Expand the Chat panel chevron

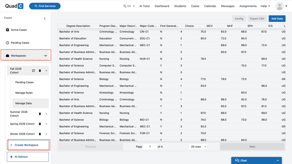tap(277, 160)
